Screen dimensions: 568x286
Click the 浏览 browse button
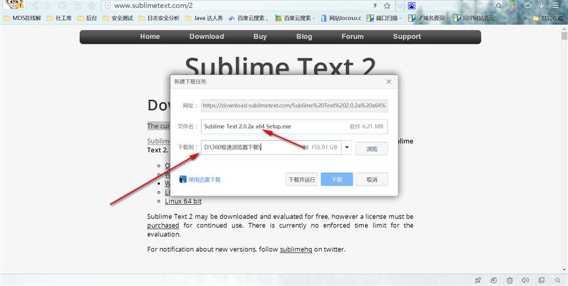coord(372,148)
